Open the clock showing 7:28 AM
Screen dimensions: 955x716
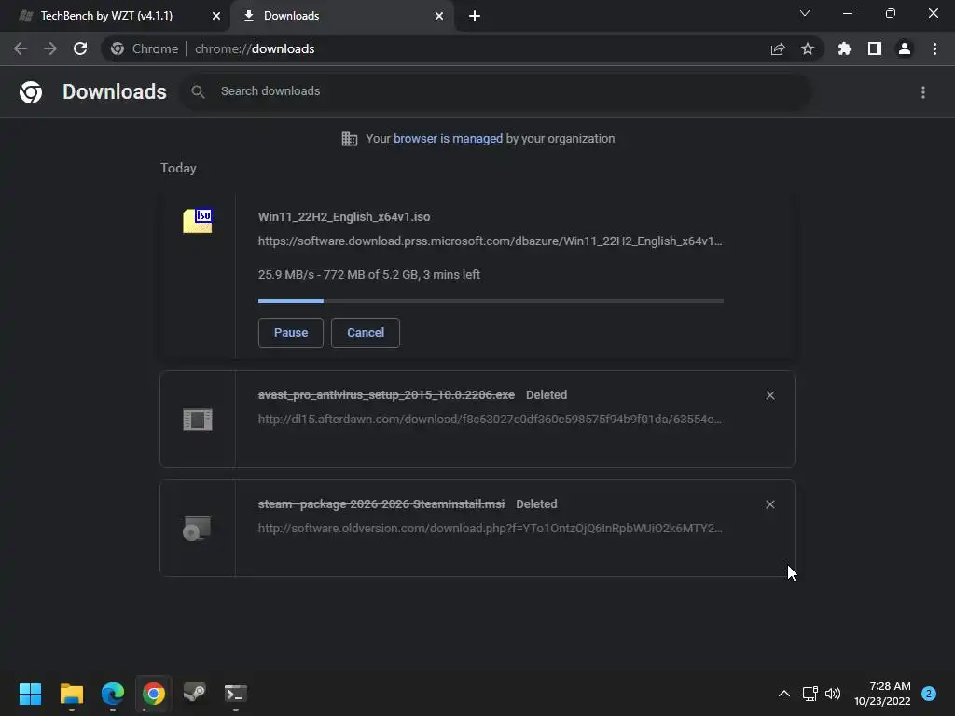click(x=882, y=694)
